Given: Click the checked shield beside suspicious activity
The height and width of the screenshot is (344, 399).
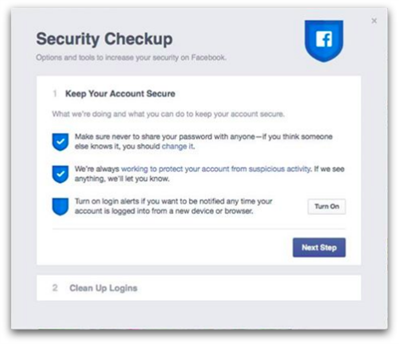Looking at the screenshot, I should pyautogui.click(x=60, y=174).
